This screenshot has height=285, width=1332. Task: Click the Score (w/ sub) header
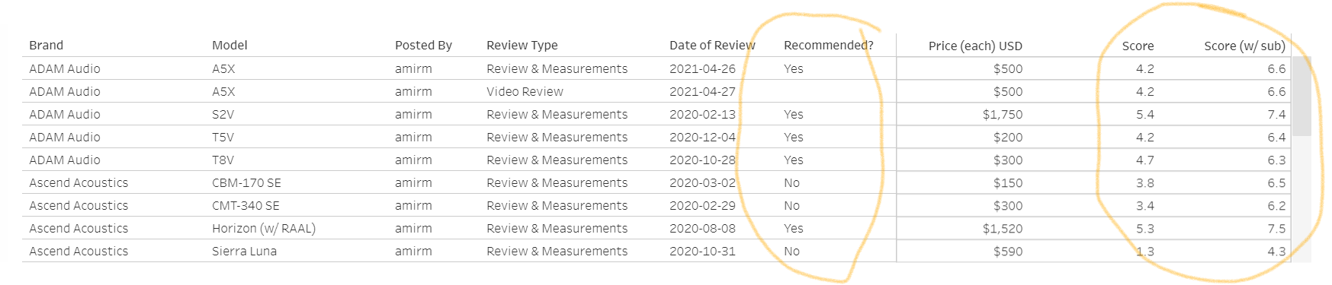tap(1244, 46)
